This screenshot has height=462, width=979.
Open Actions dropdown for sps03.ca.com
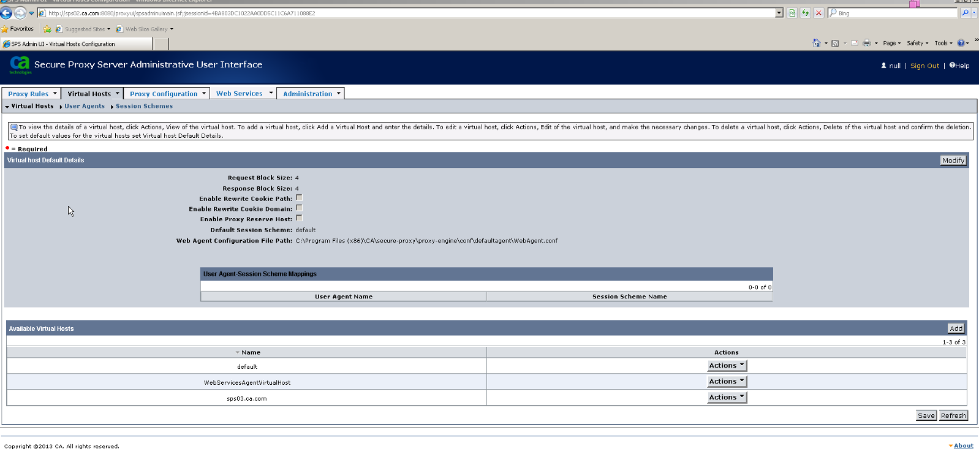(727, 397)
